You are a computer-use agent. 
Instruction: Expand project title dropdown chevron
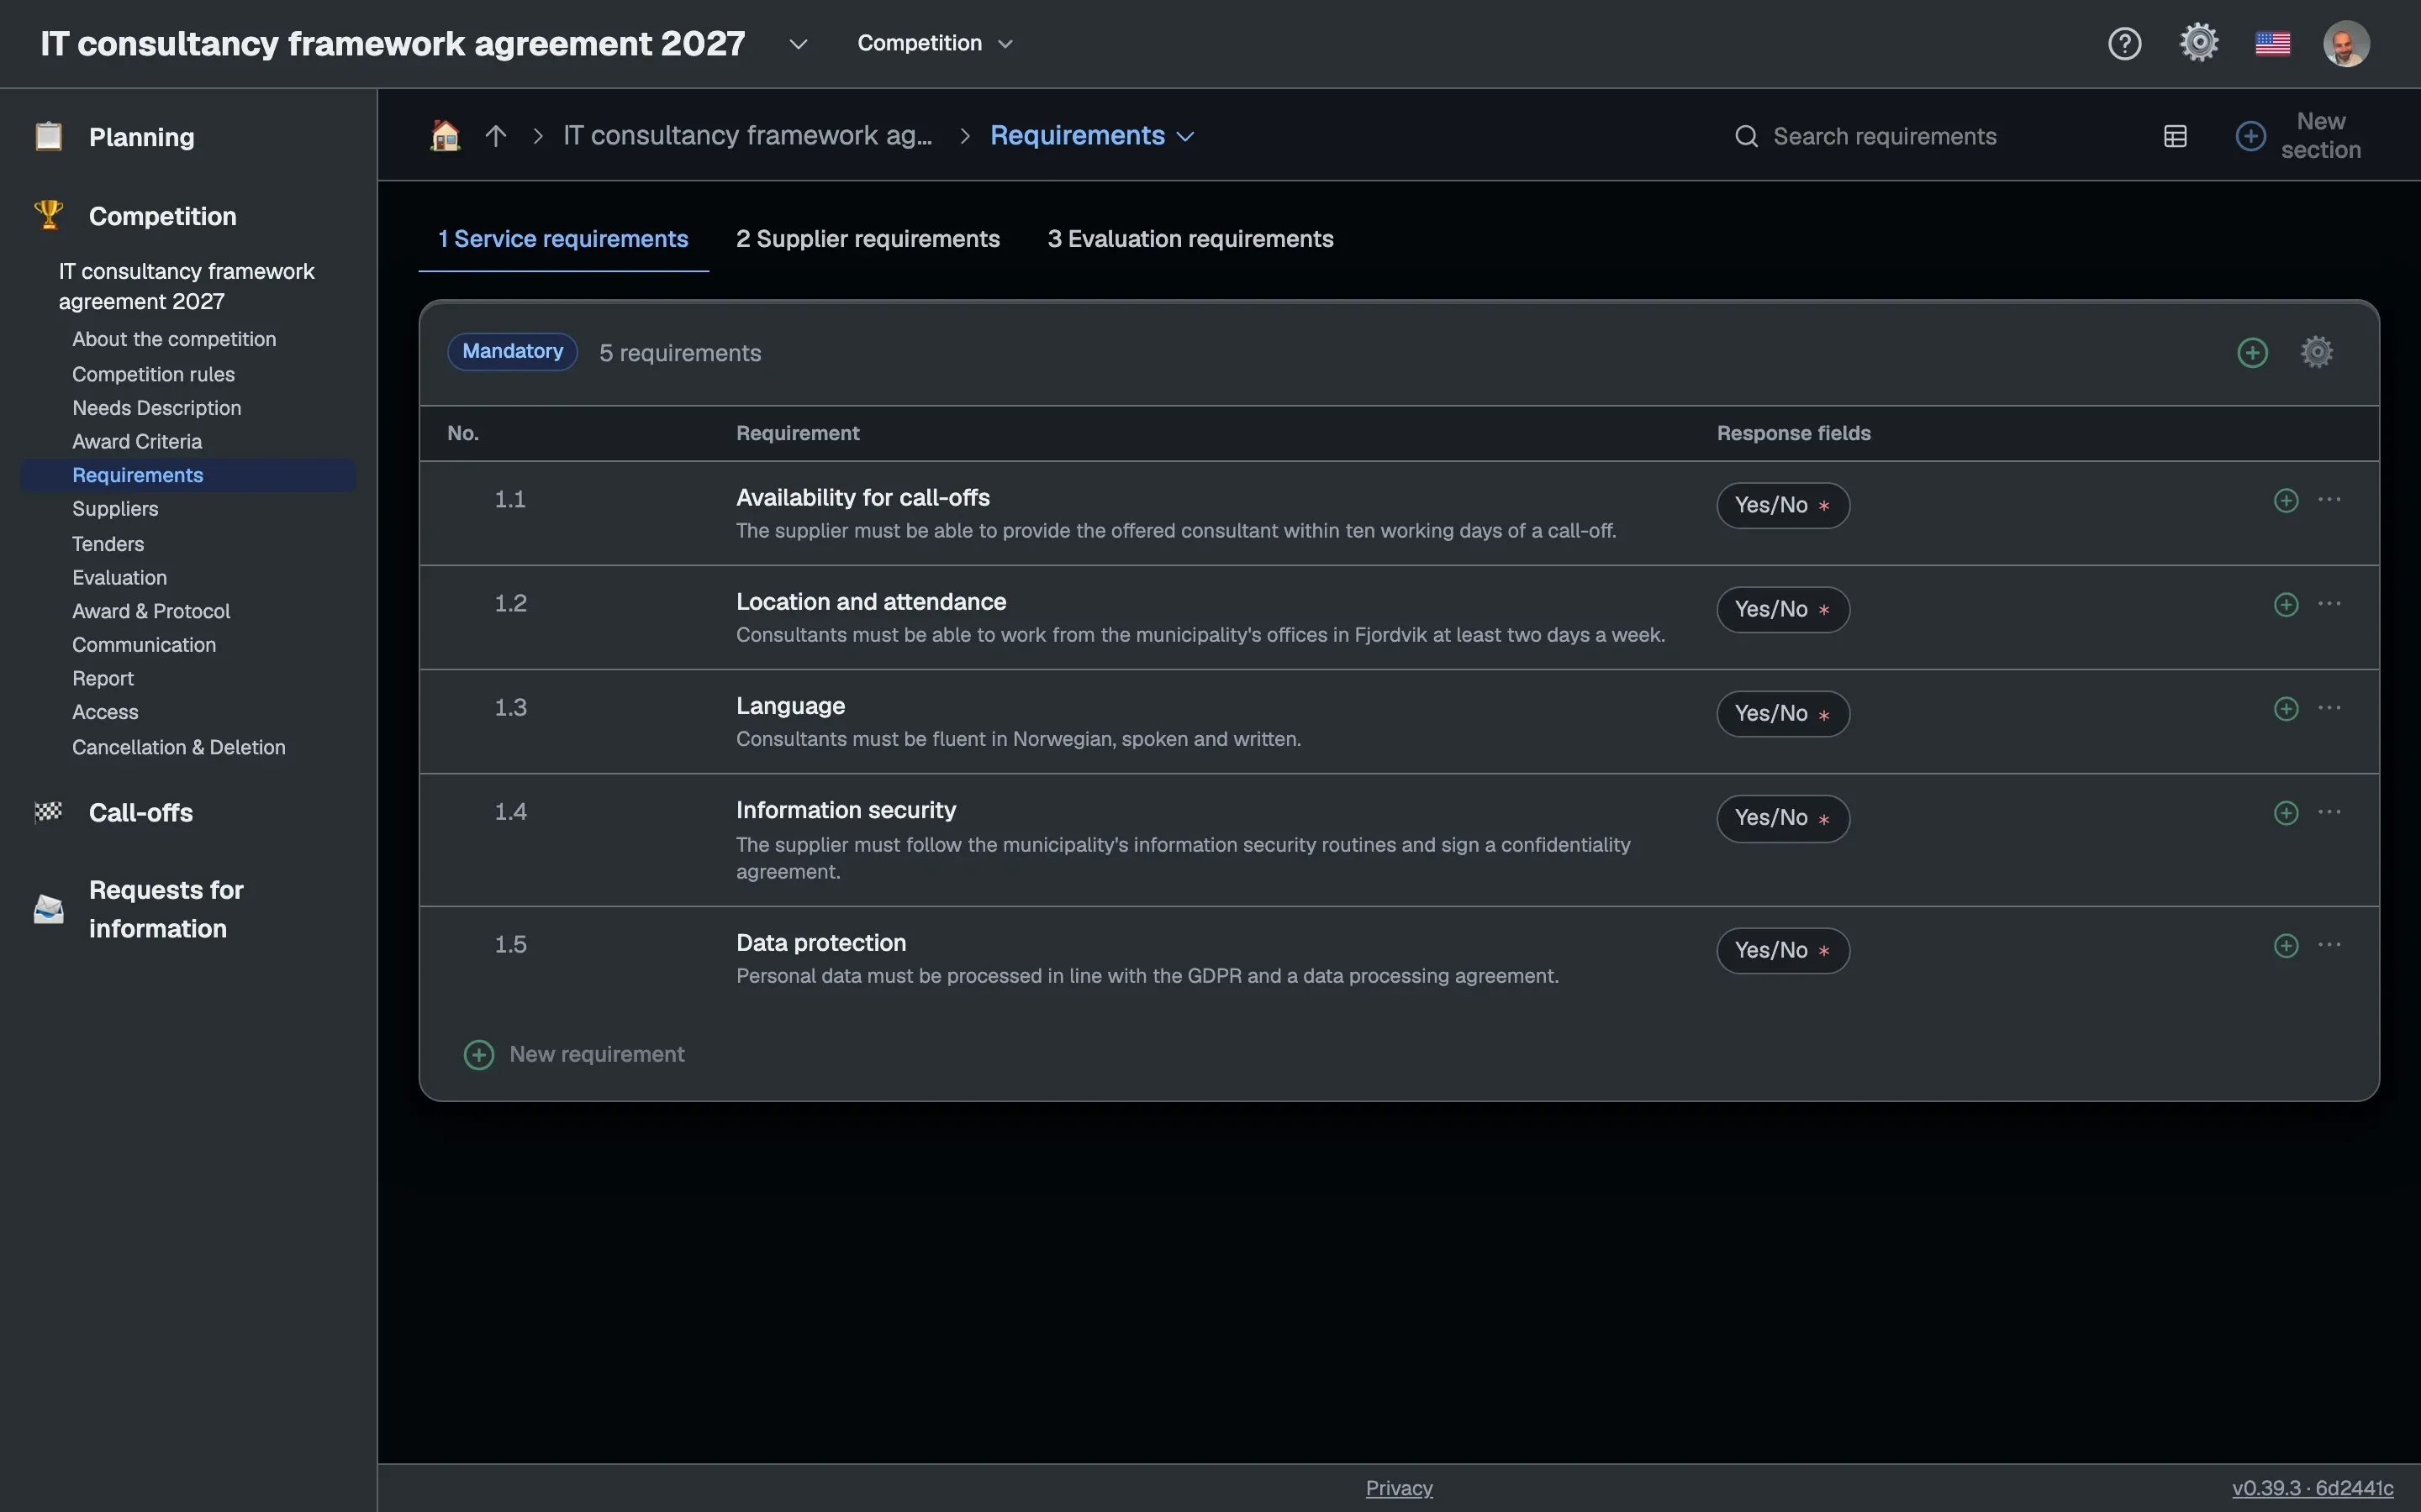[797, 44]
